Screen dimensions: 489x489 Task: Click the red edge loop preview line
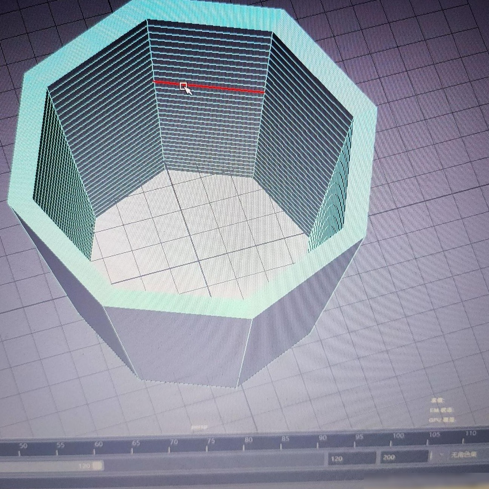click(209, 86)
